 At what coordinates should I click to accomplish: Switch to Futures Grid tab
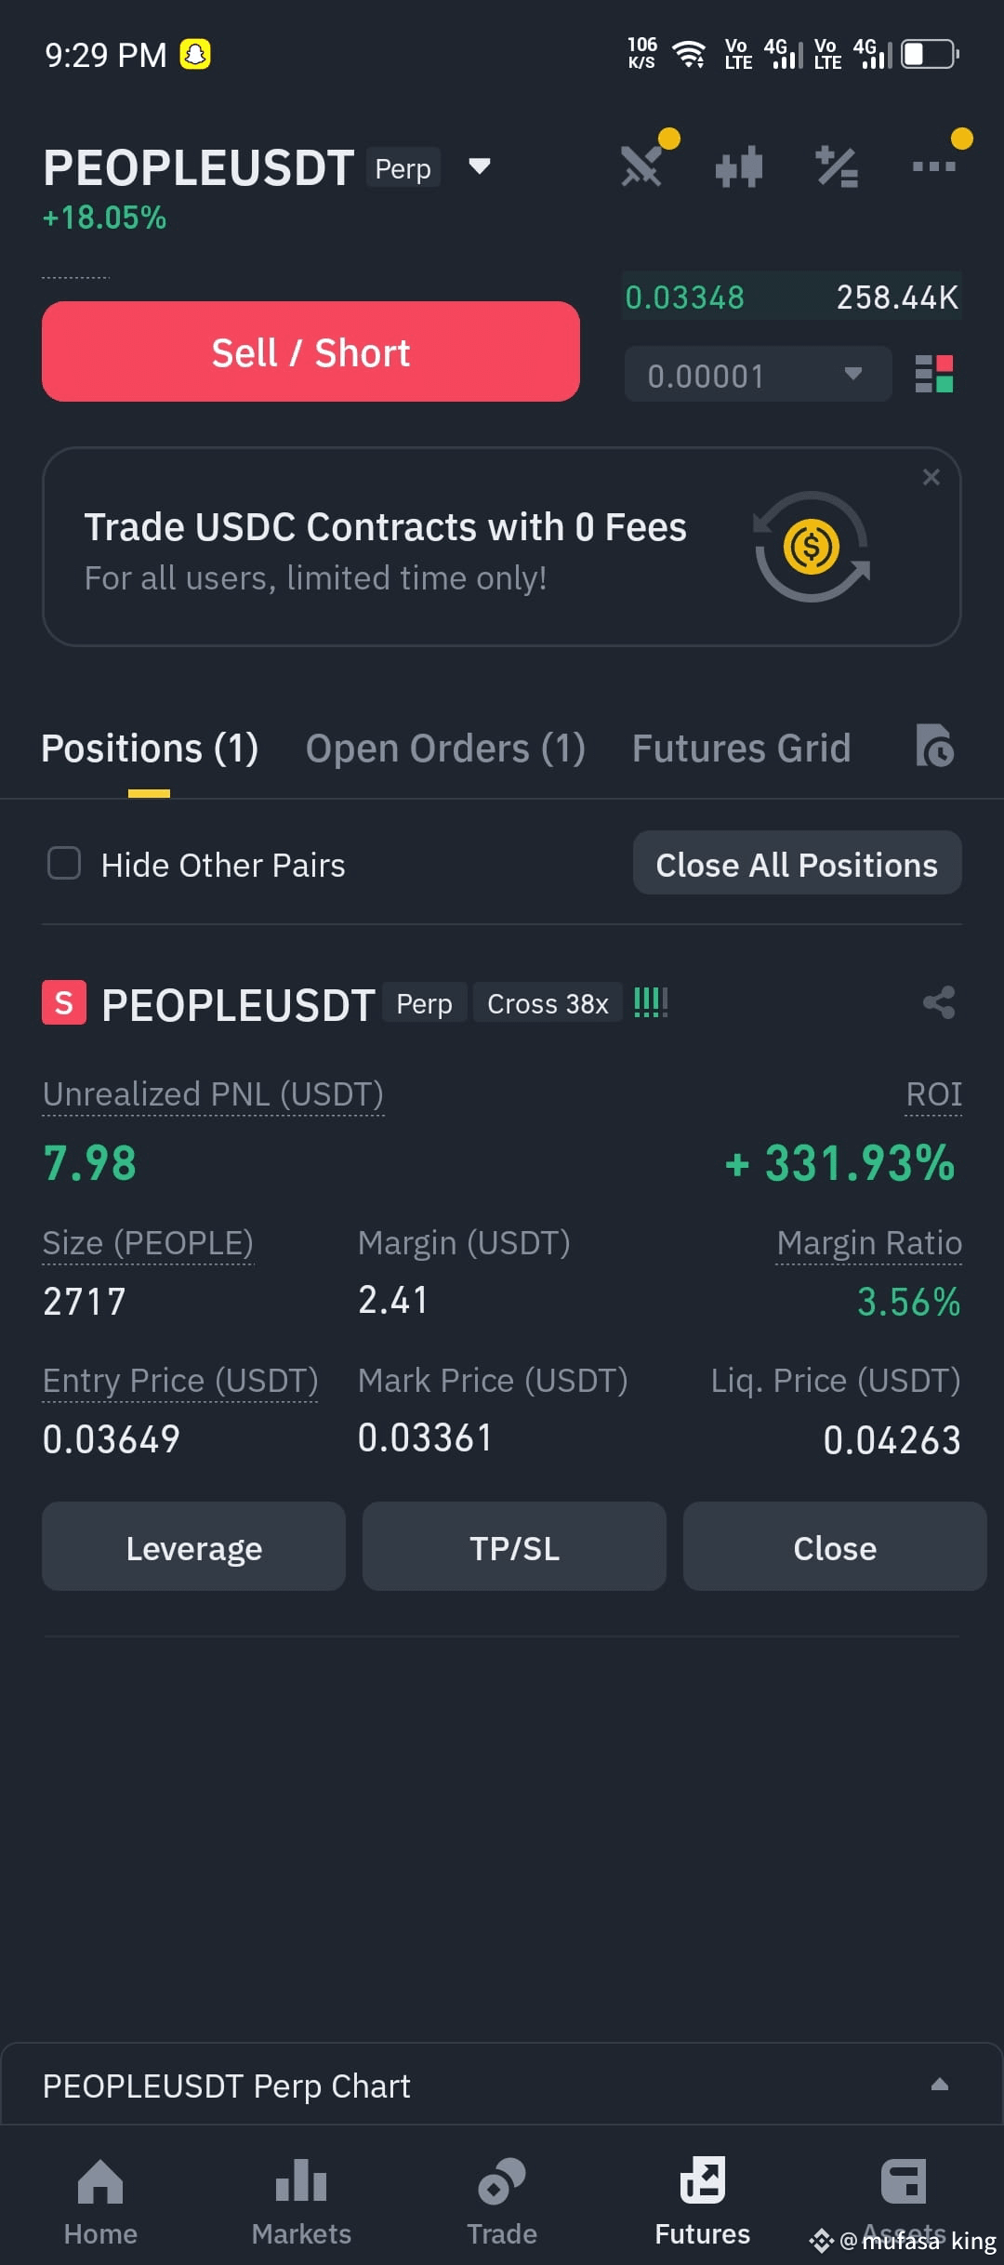(x=741, y=748)
